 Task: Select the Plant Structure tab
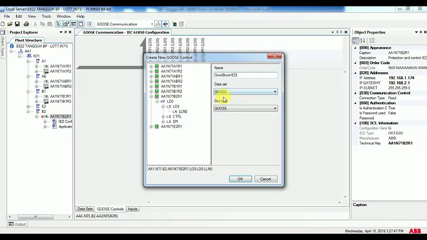click(x=28, y=40)
